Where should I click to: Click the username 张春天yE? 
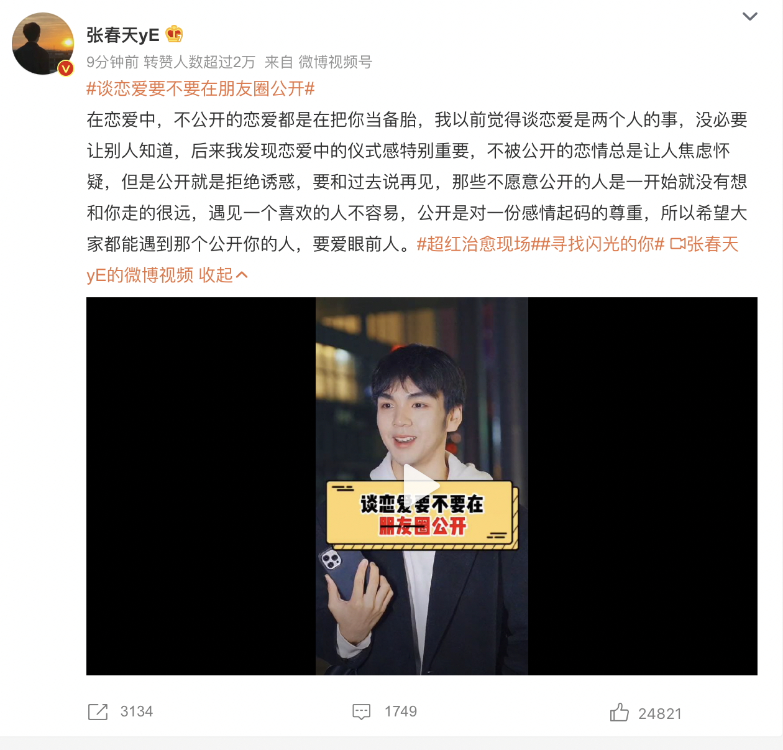[x=123, y=35]
